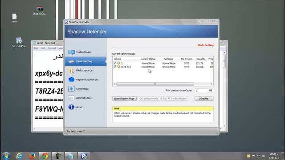
Task: Sort by Current Status column header
Action: [x=148, y=59]
